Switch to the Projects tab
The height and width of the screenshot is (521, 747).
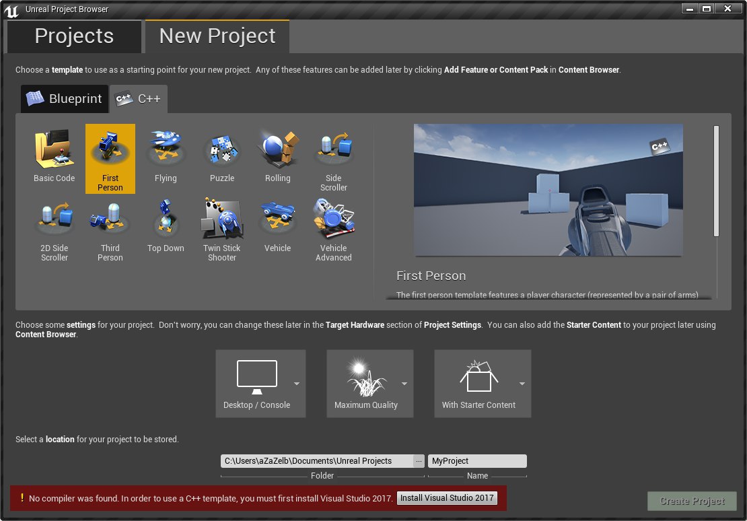point(74,36)
